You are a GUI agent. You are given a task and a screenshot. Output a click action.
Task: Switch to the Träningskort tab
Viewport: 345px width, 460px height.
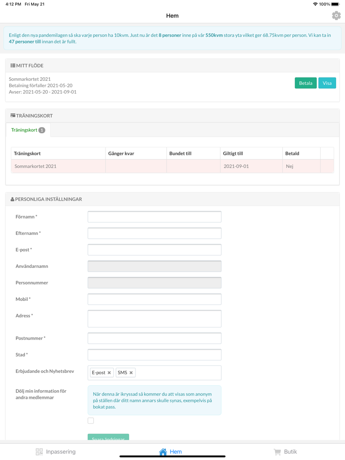click(28, 130)
